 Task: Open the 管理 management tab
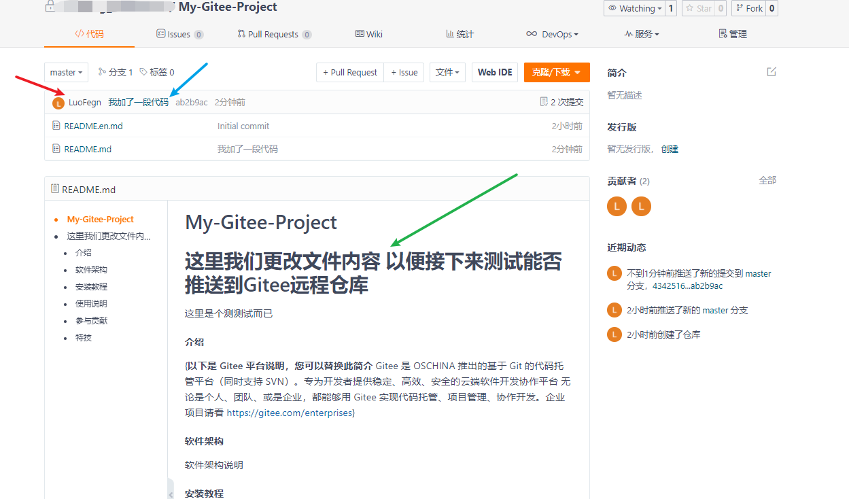pos(733,34)
